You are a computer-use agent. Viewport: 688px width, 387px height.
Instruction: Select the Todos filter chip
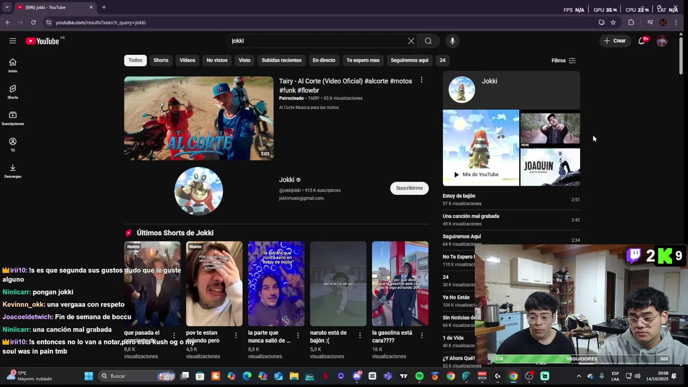(x=135, y=60)
